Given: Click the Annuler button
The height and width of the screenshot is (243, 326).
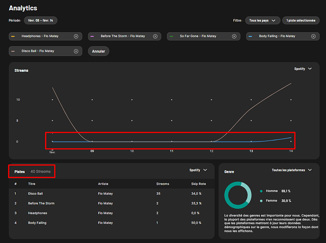Looking at the screenshot, I should (98, 51).
